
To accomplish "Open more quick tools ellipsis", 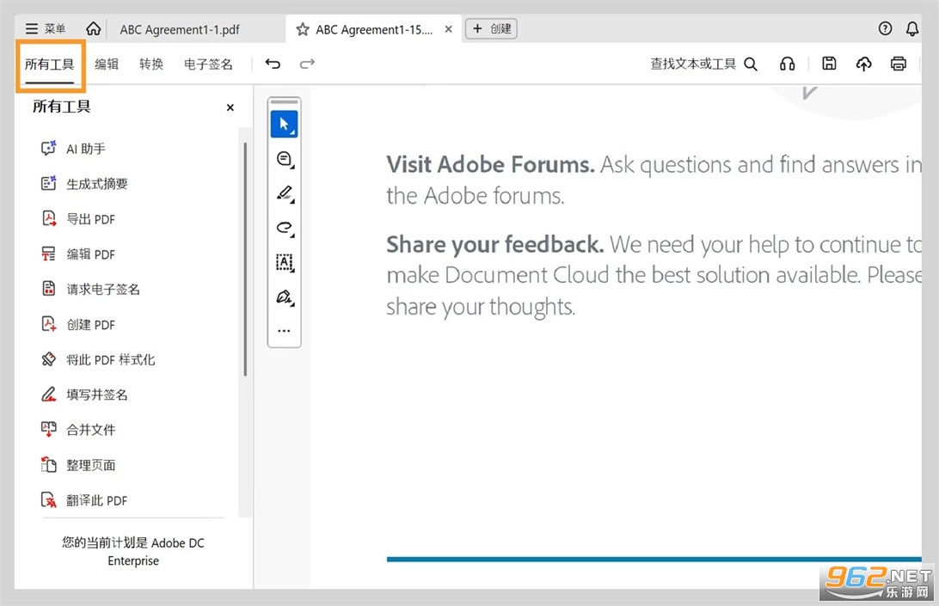I will [284, 331].
